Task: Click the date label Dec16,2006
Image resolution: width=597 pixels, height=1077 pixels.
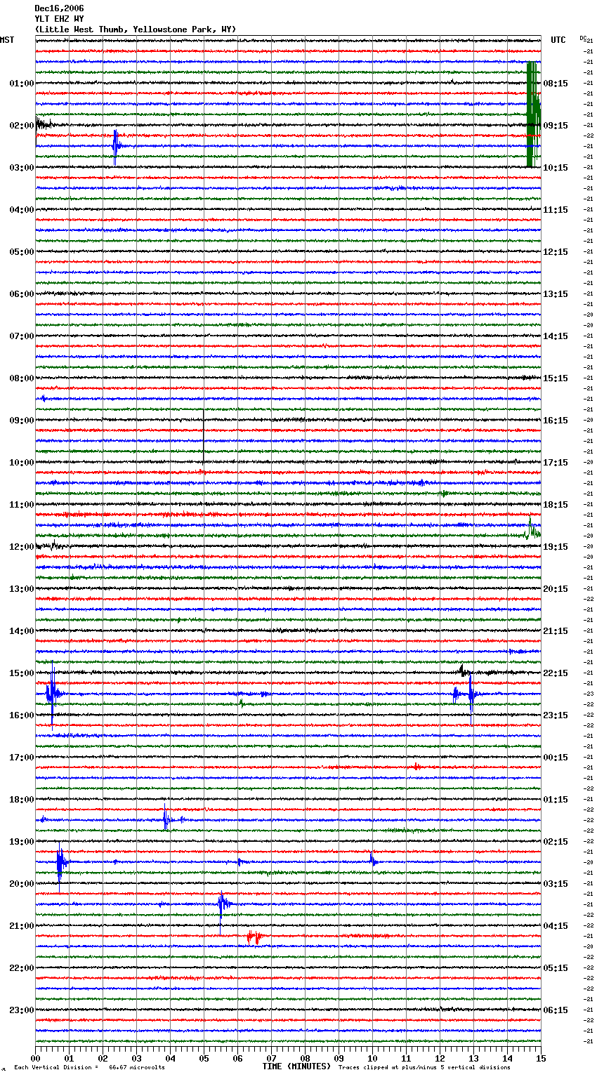Action: [59, 8]
